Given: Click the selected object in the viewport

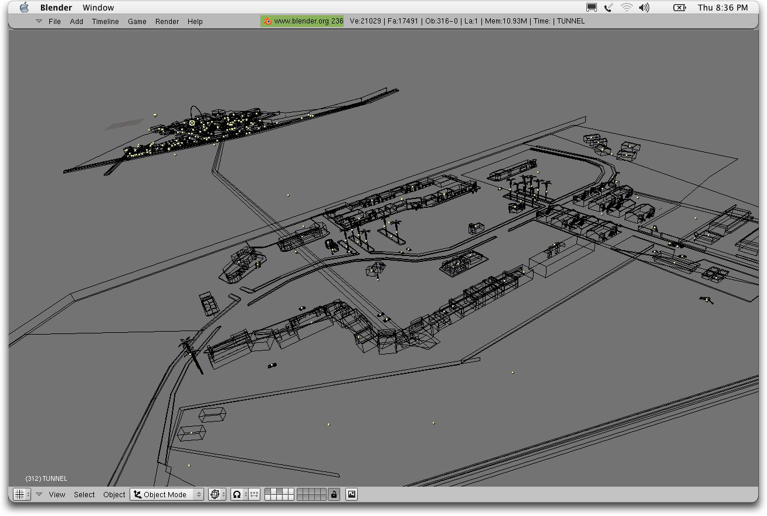Looking at the screenshot, I should point(192,123).
